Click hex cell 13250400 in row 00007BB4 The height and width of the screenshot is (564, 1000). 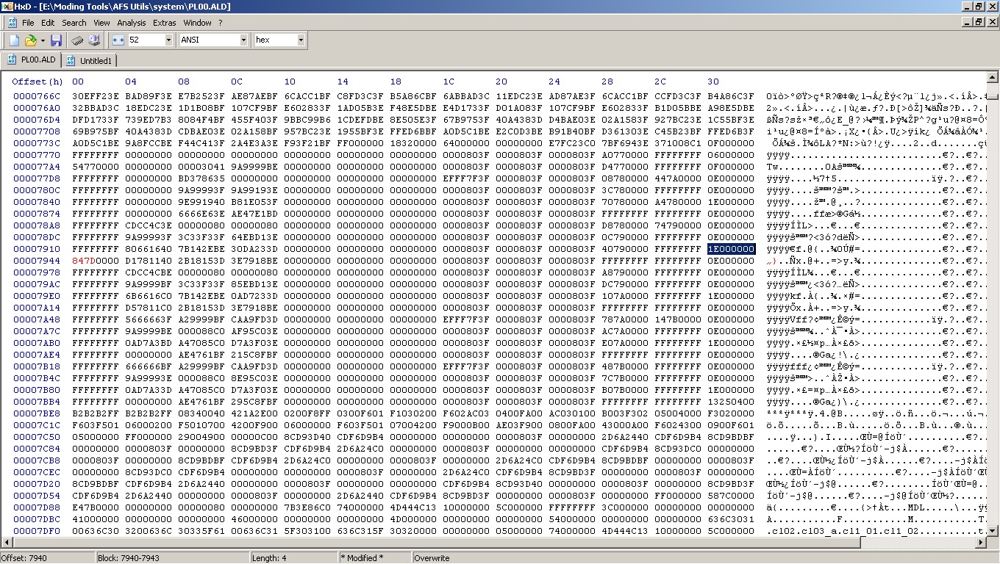pos(731,402)
